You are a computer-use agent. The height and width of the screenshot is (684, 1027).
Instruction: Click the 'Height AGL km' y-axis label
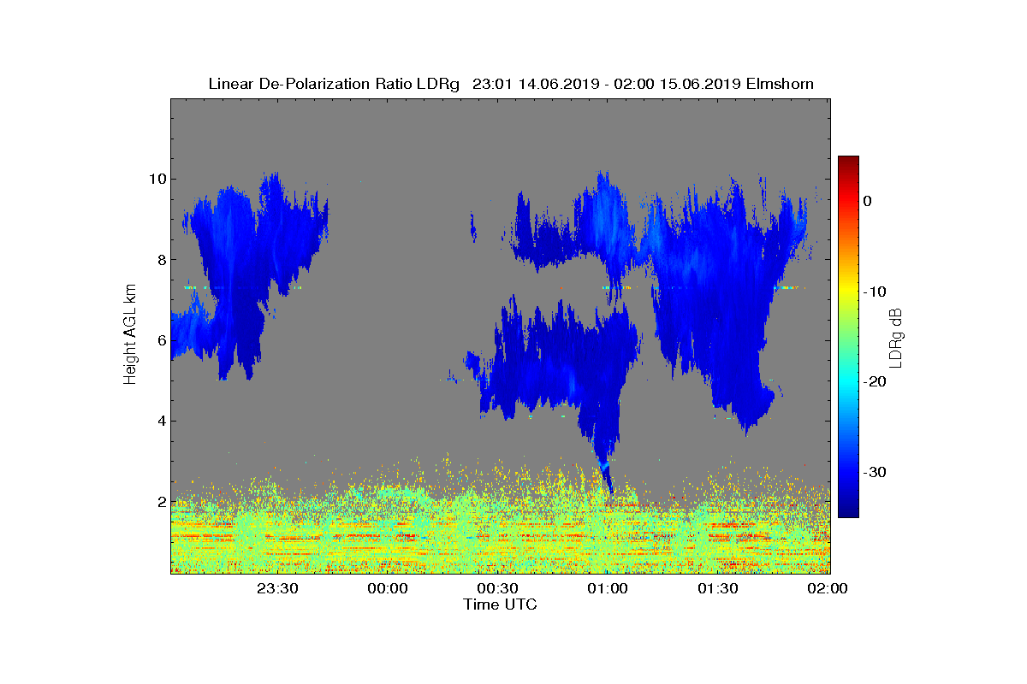[130, 336]
